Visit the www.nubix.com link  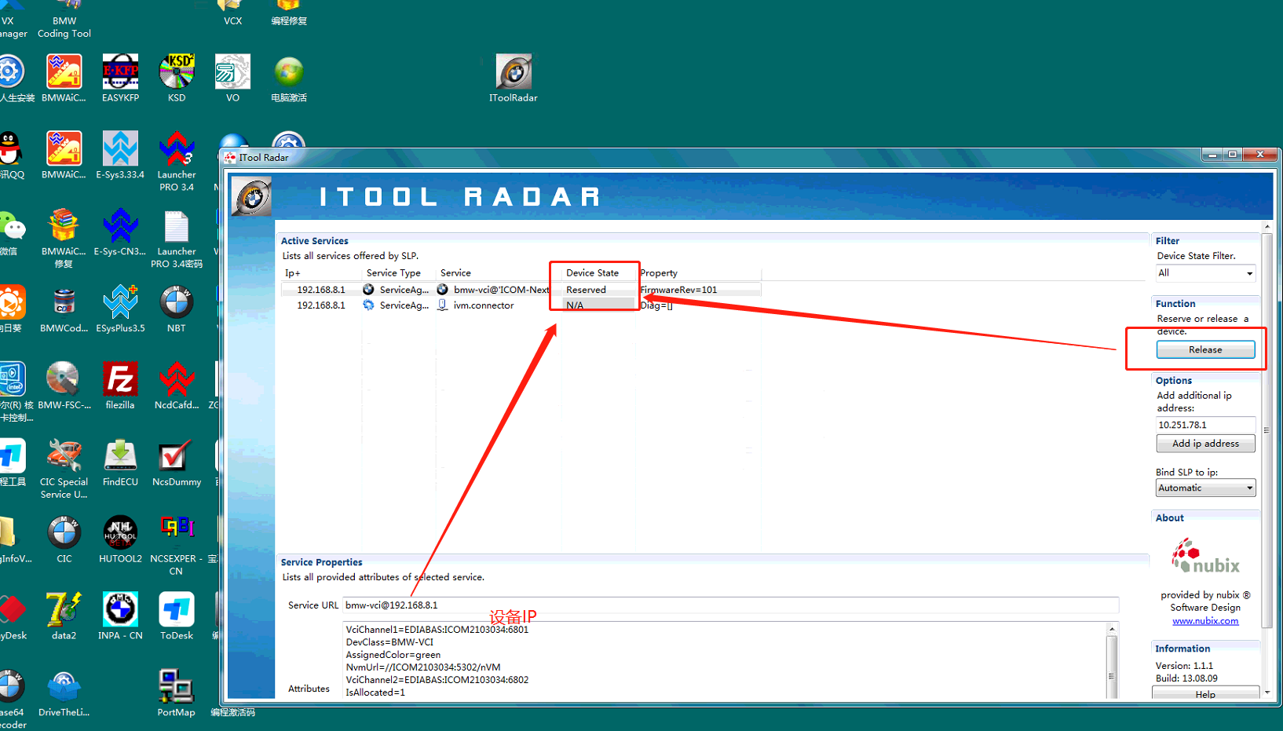click(1205, 621)
